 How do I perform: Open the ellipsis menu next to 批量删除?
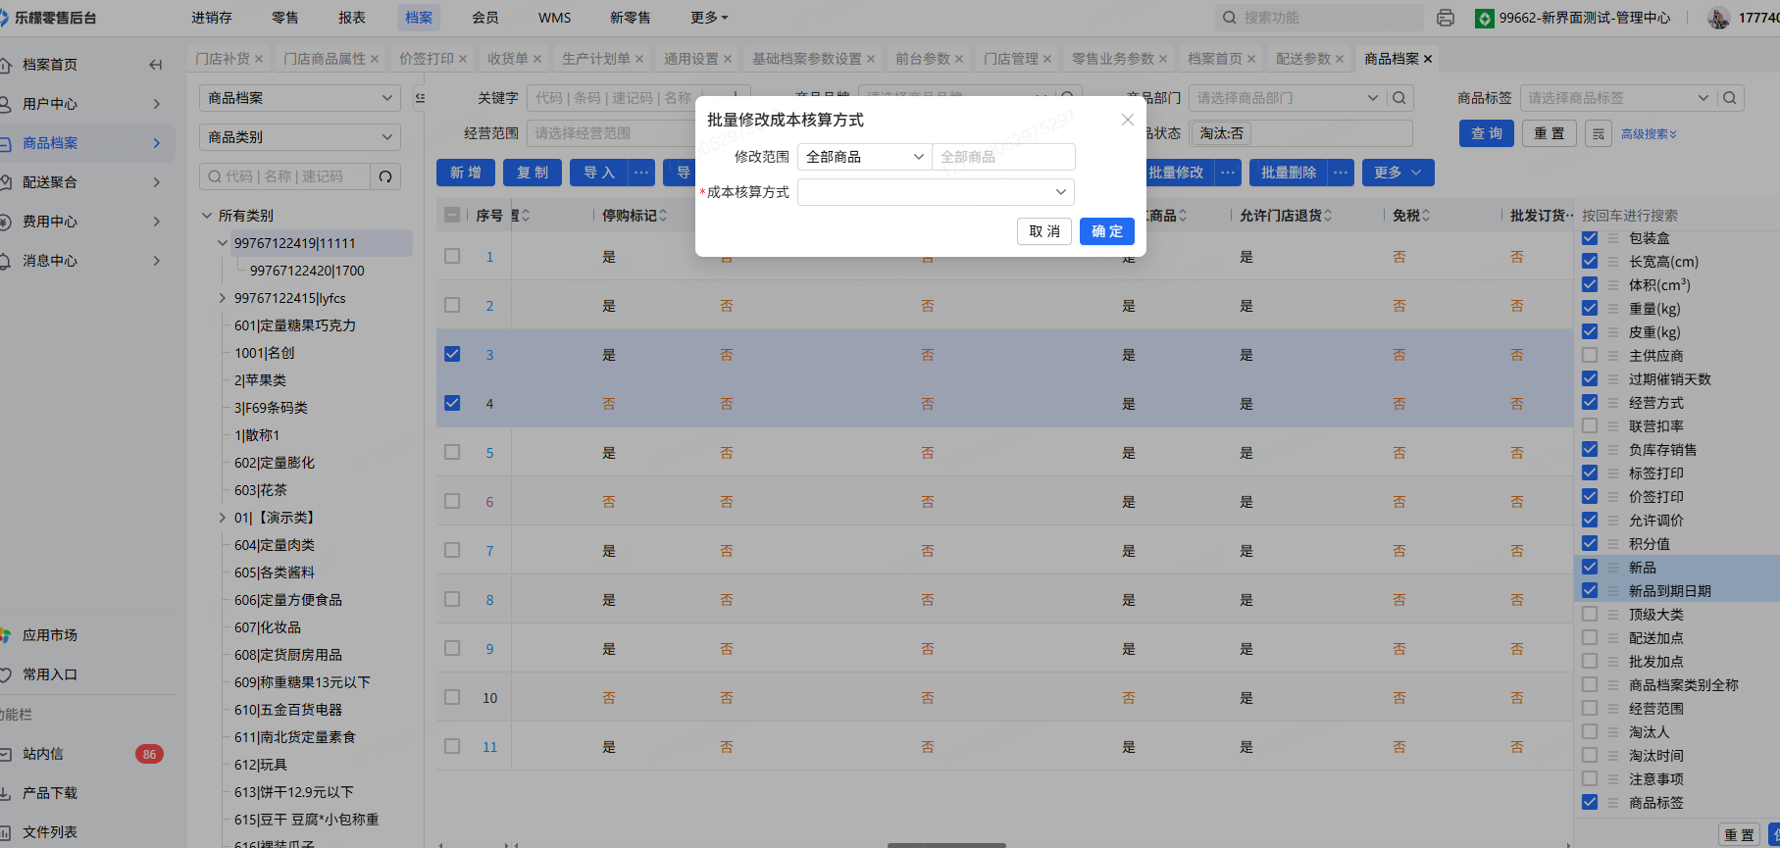[x=1341, y=173]
